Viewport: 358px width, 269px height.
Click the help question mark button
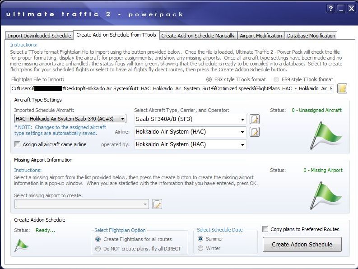pyautogui.click(x=330, y=9)
